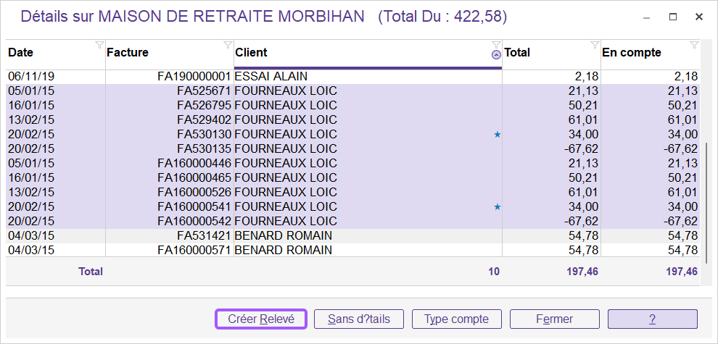Close the dialog with Fermer button
The width and height of the screenshot is (718, 344).
tap(554, 319)
